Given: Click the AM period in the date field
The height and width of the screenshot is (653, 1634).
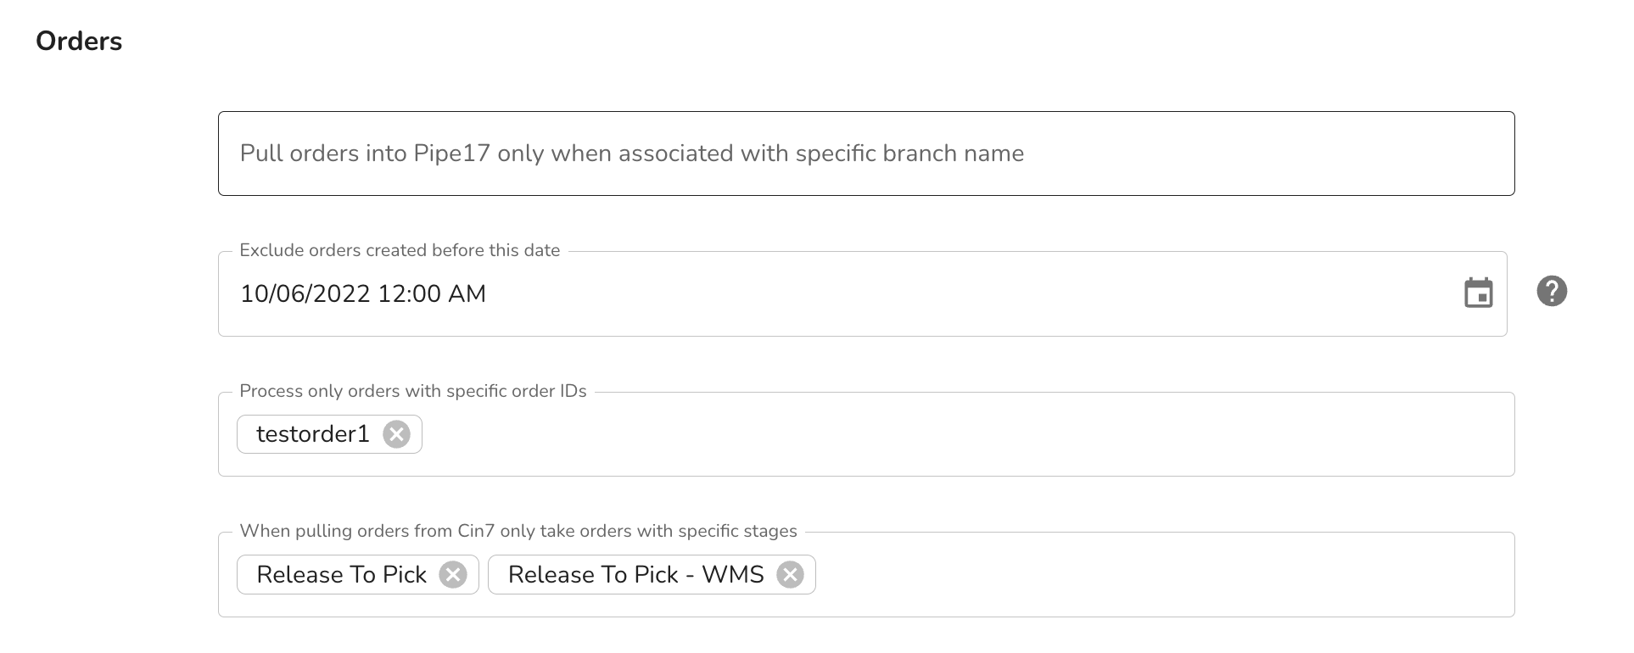Looking at the screenshot, I should click(467, 294).
